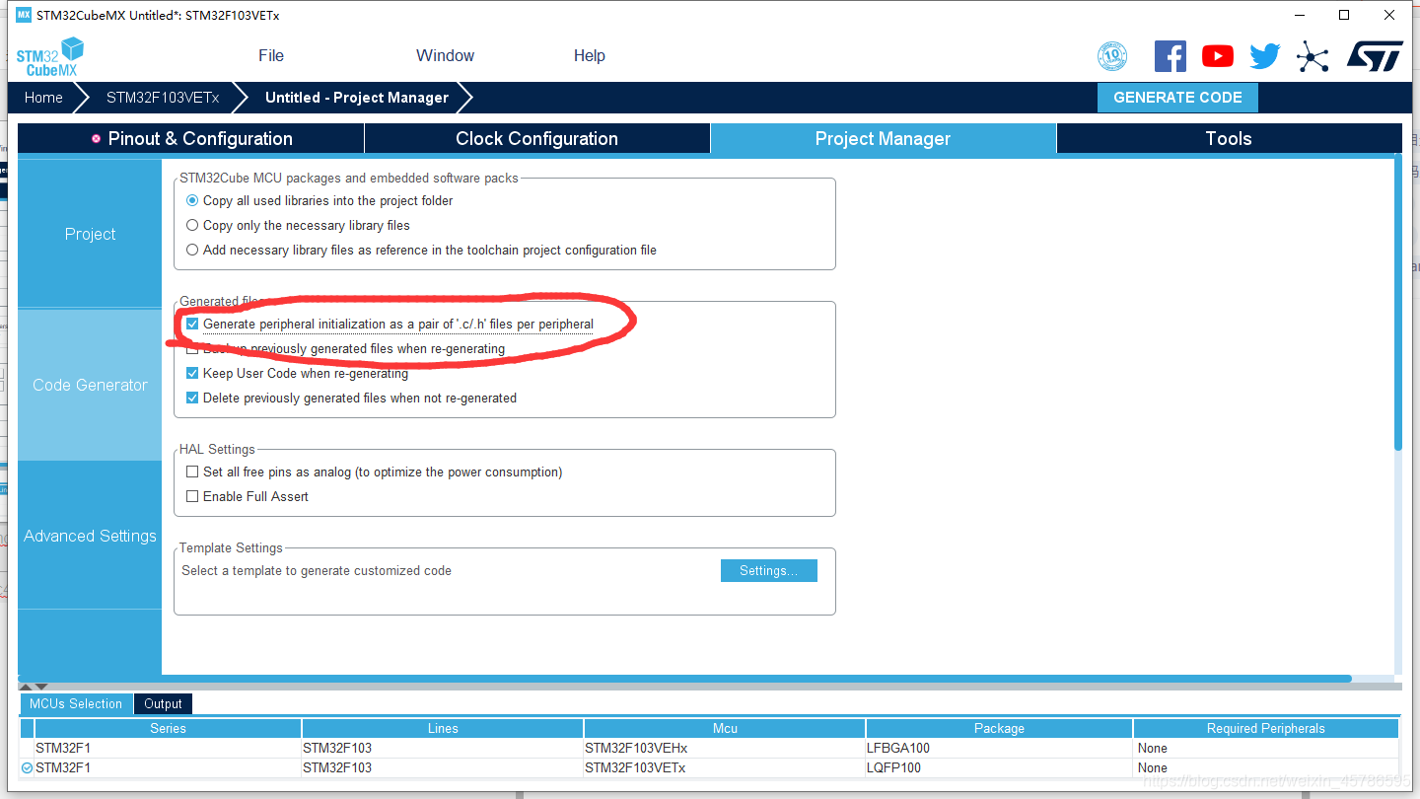1420x799 pixels.
Task: Open the File menu
Action: [271, 55]
